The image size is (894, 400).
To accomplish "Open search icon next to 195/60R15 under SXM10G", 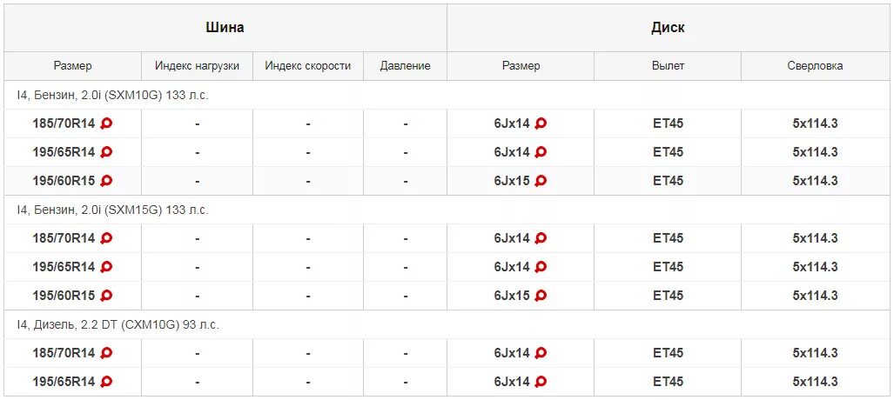I will (x=106, y=181).
